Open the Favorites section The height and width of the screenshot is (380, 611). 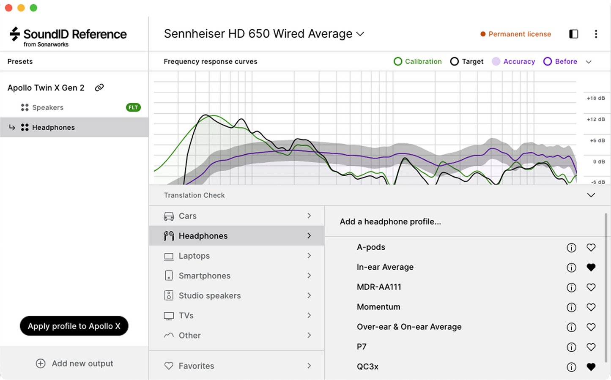[197, 366]
